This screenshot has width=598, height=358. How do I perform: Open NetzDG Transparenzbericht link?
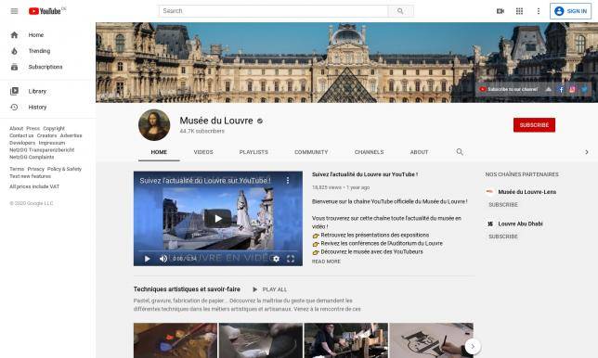pyautogui.click(x=42, y=150)
